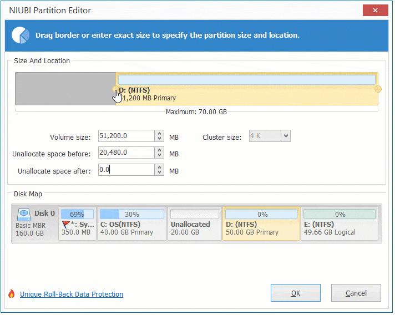Grab the right circular handle of D partition

click(x=378, y=89)
